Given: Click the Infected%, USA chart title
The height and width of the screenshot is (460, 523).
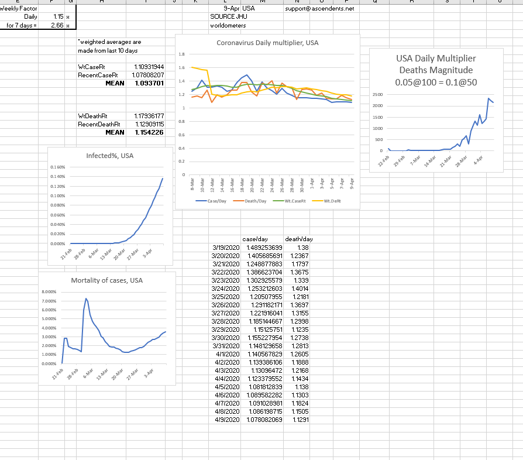Looking at the screenshot, I should click(x=110, y=156).
